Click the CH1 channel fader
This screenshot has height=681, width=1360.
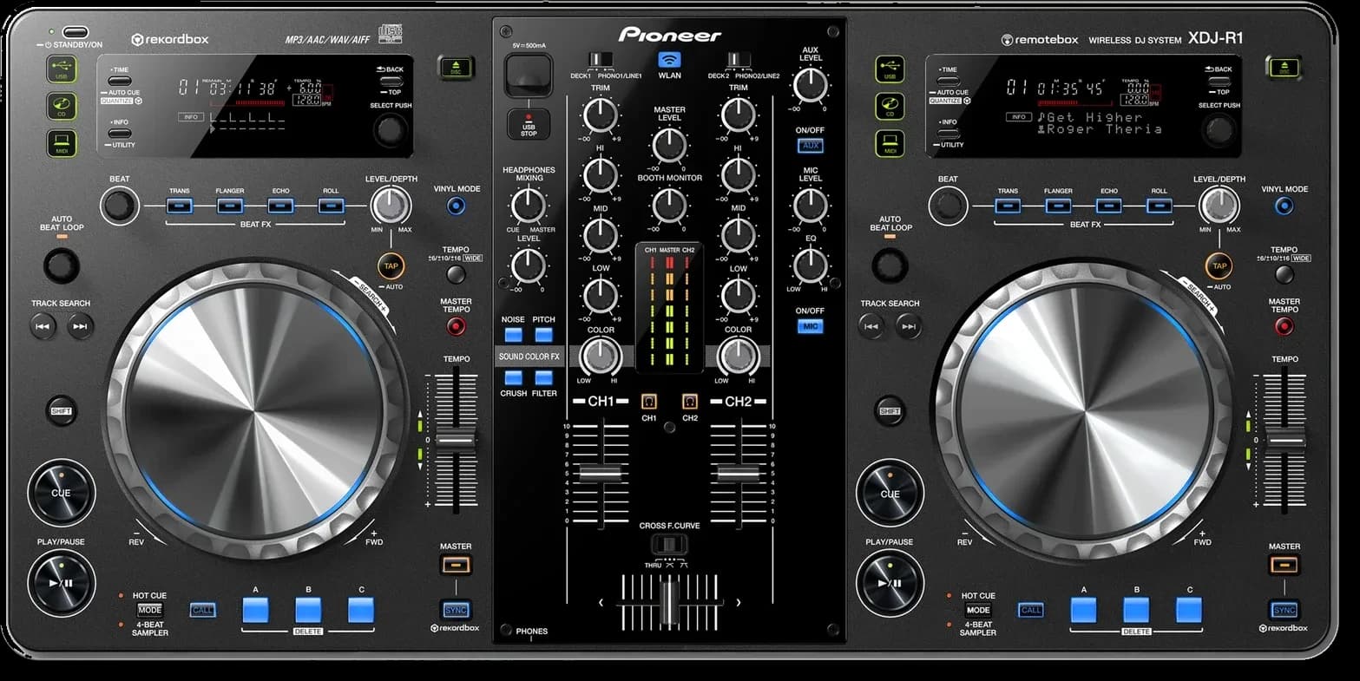click(601, 474)
